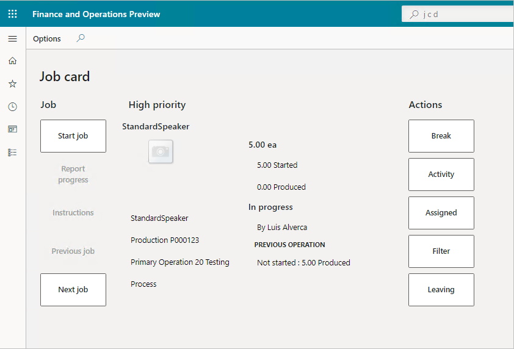This screenshot has height=349, width=514.
Task: Click the Assigned action button
Action: [441, 213]
